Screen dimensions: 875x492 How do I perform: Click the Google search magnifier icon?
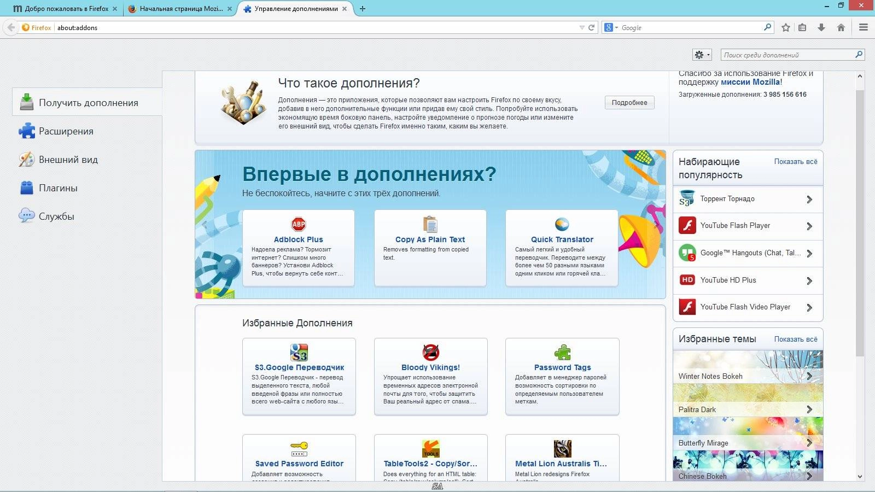coord(767,27)
